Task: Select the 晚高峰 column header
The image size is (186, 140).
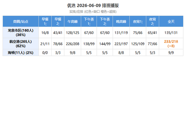Action: [x=121, y=21]
